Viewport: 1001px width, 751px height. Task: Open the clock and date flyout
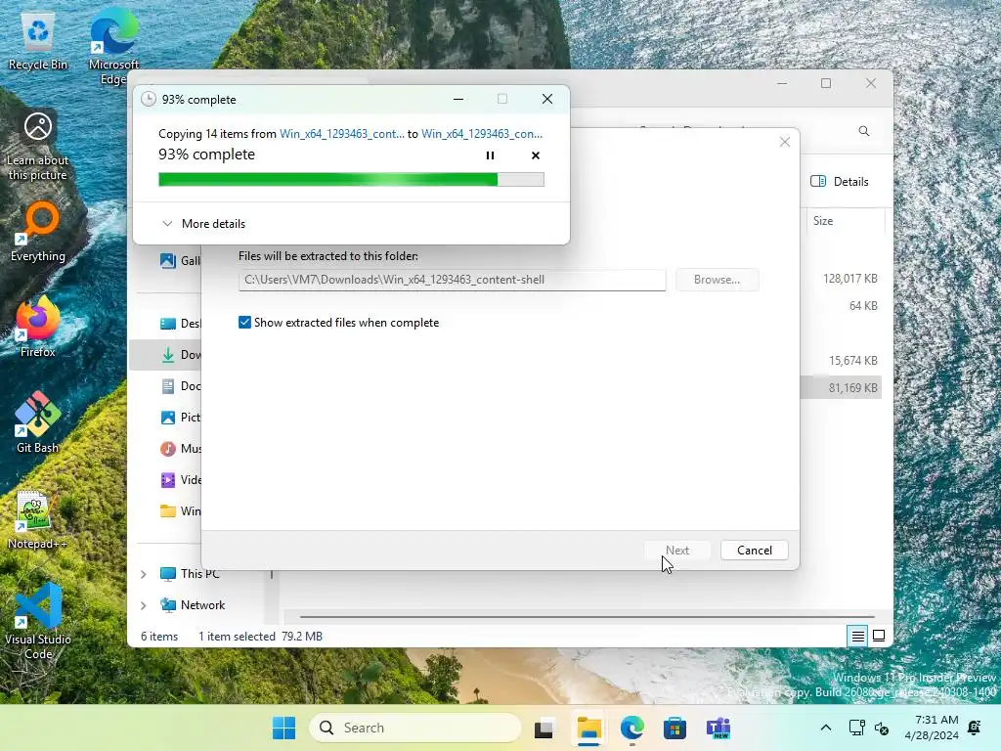click(x=932, y=728)
